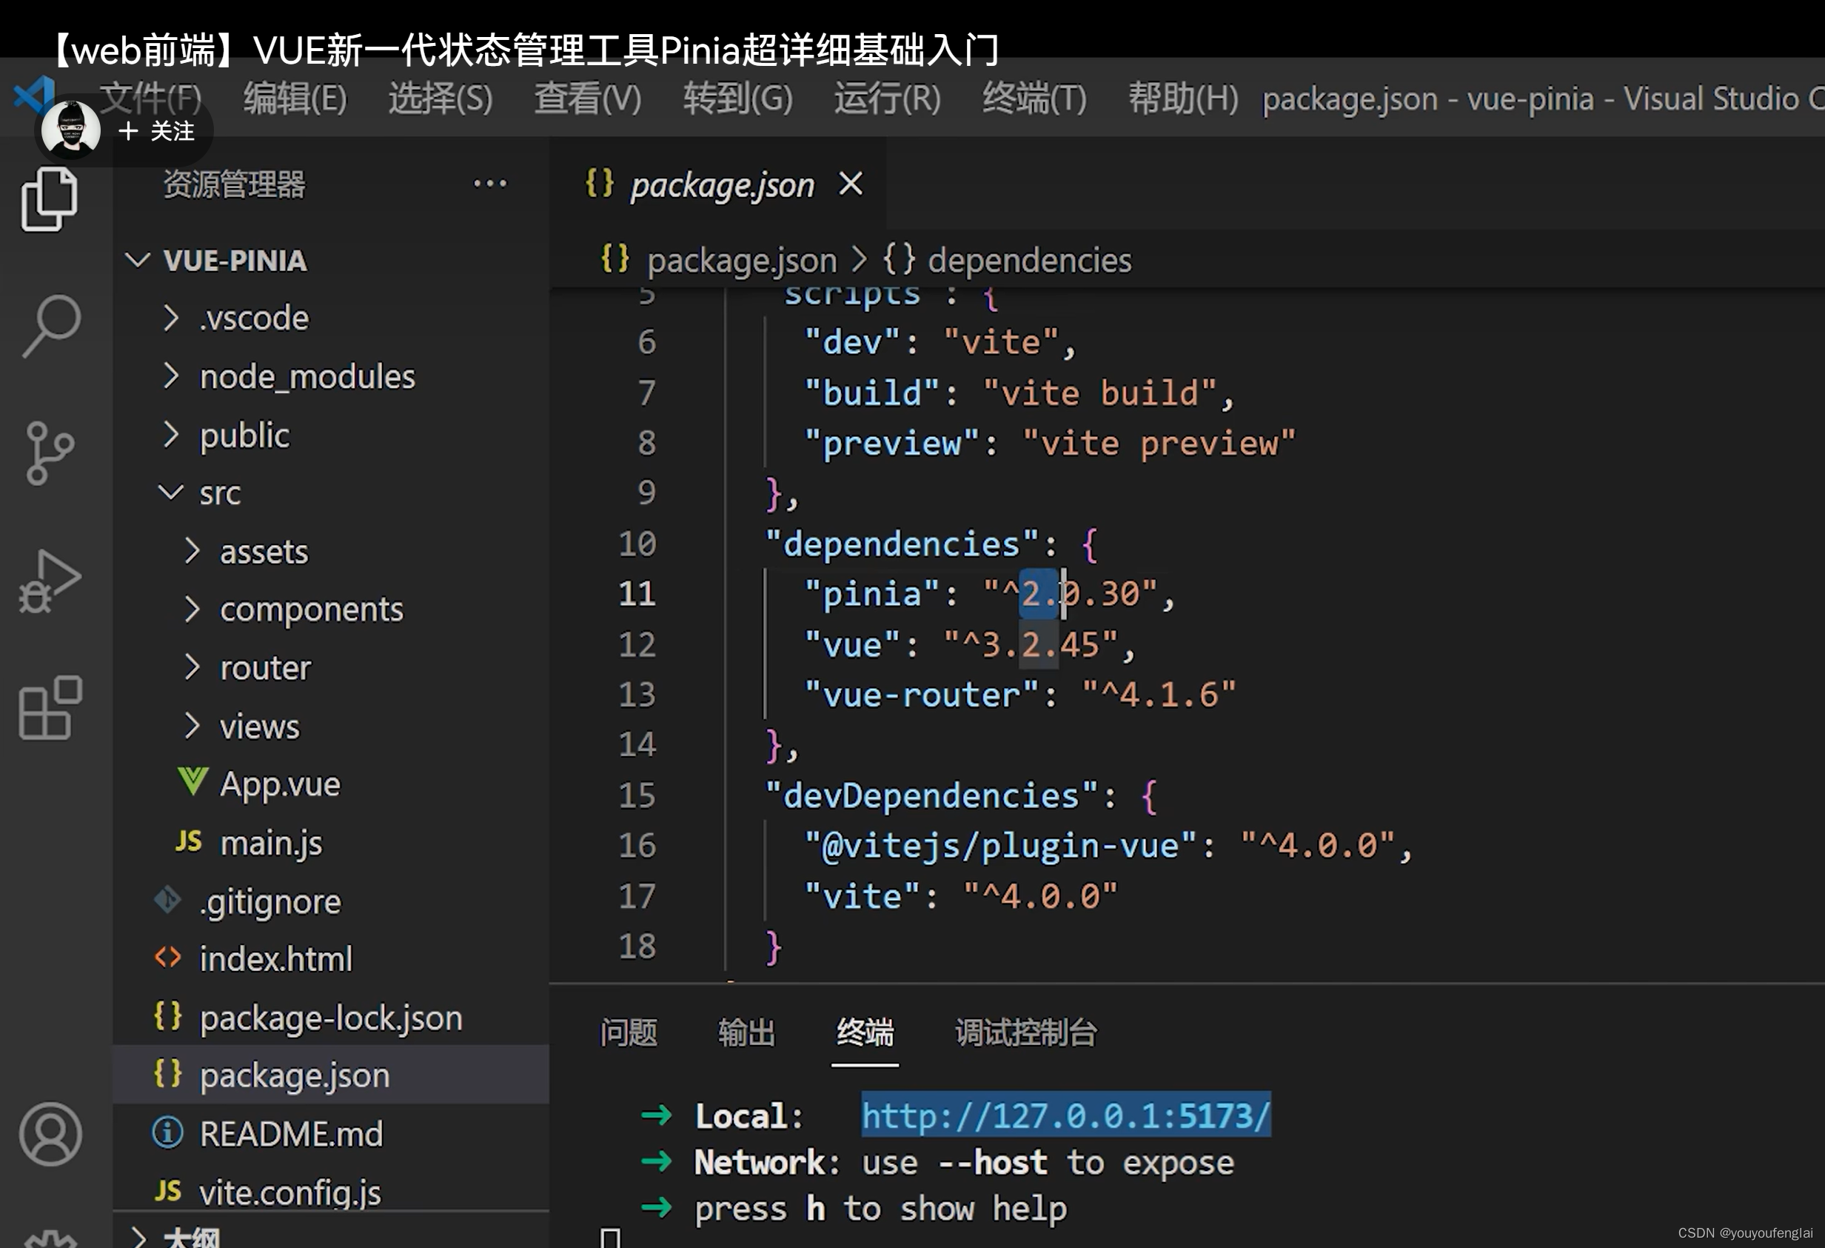The height and width of the screenshot is (1248, 1825).
Task: Open index.html in the explorer
Action: 331,959
